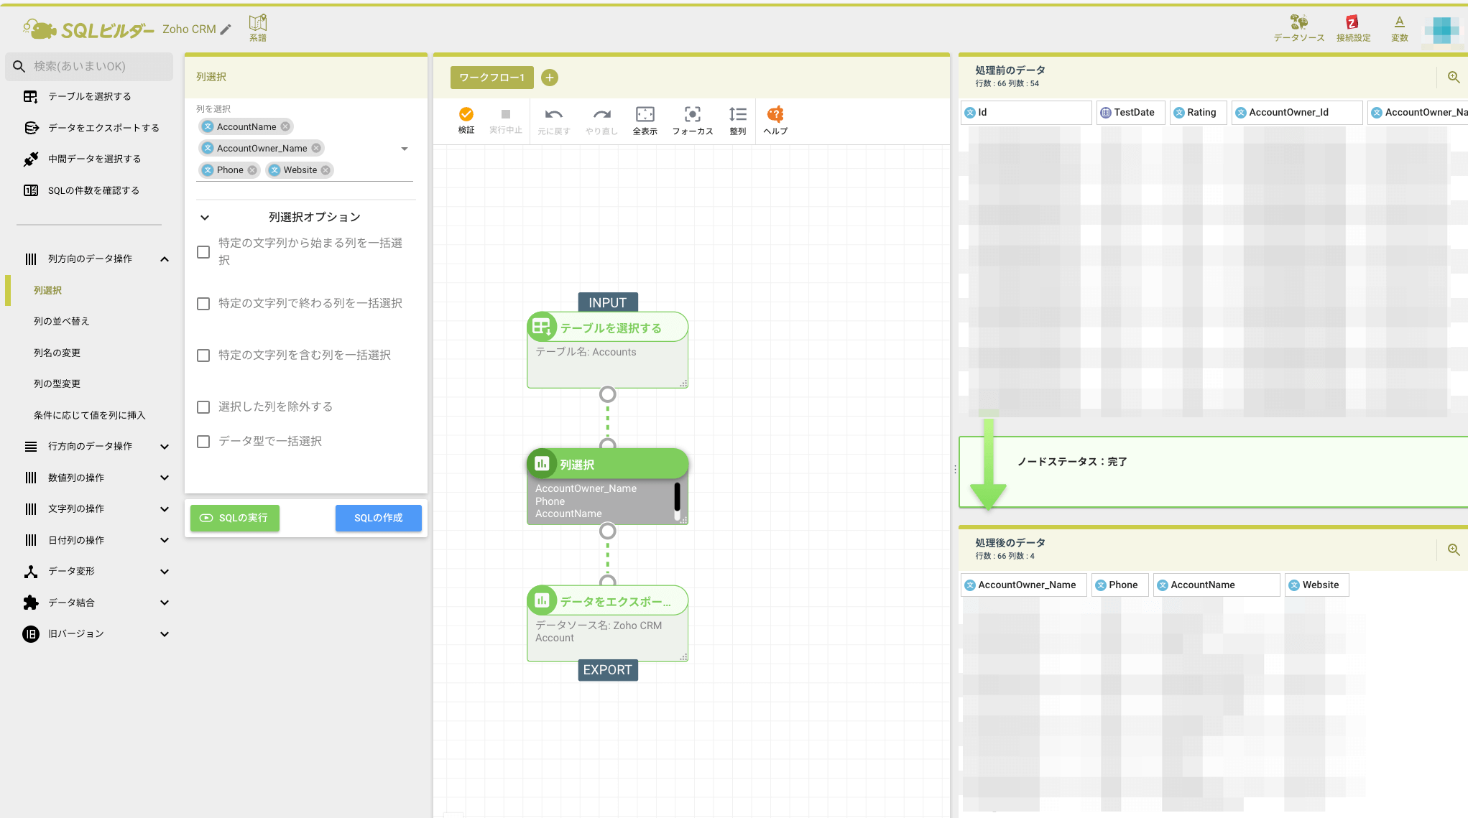Open 接続設定 (connection settings) in the header
This screenshot has height=818, width=1468.
(x=1352, y=24)
